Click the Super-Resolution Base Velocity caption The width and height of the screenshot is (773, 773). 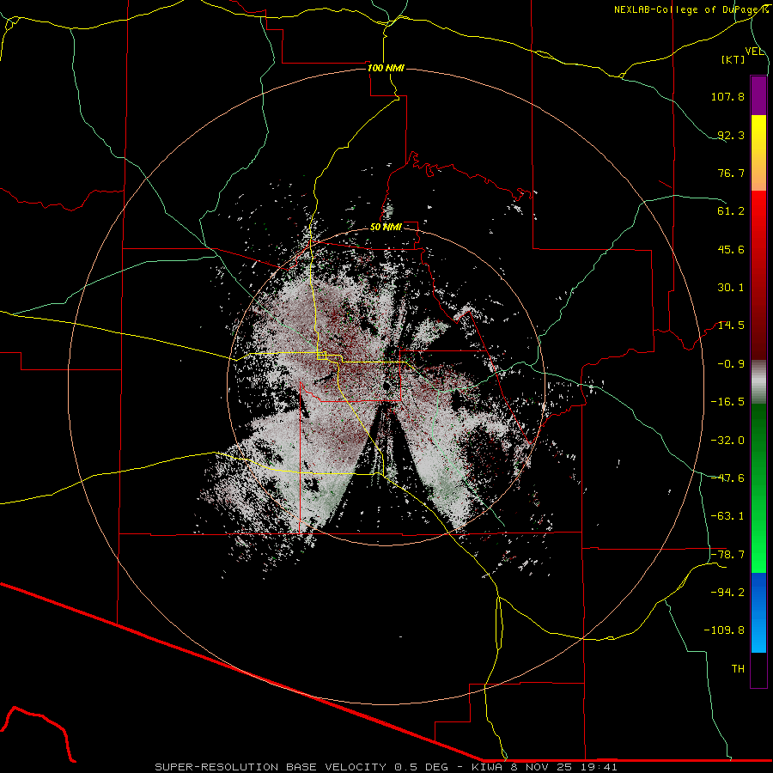386,767
